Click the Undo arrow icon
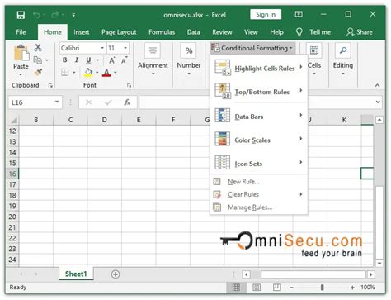This screenshot has width=391, height=300. 36,15
